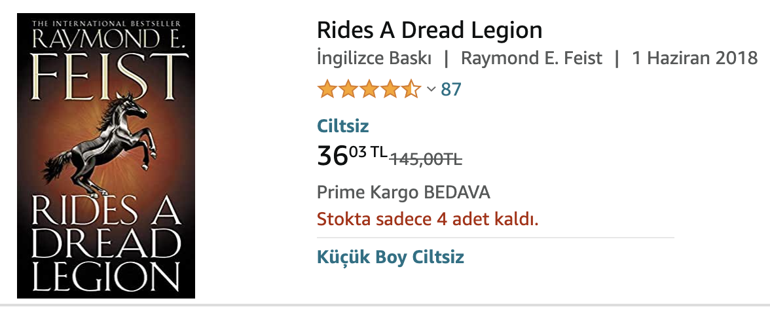The height and width of the screenshot is (309, 770).
Task: Click the Prime Kargo BEDAVA text
Action: click(403, 192)
